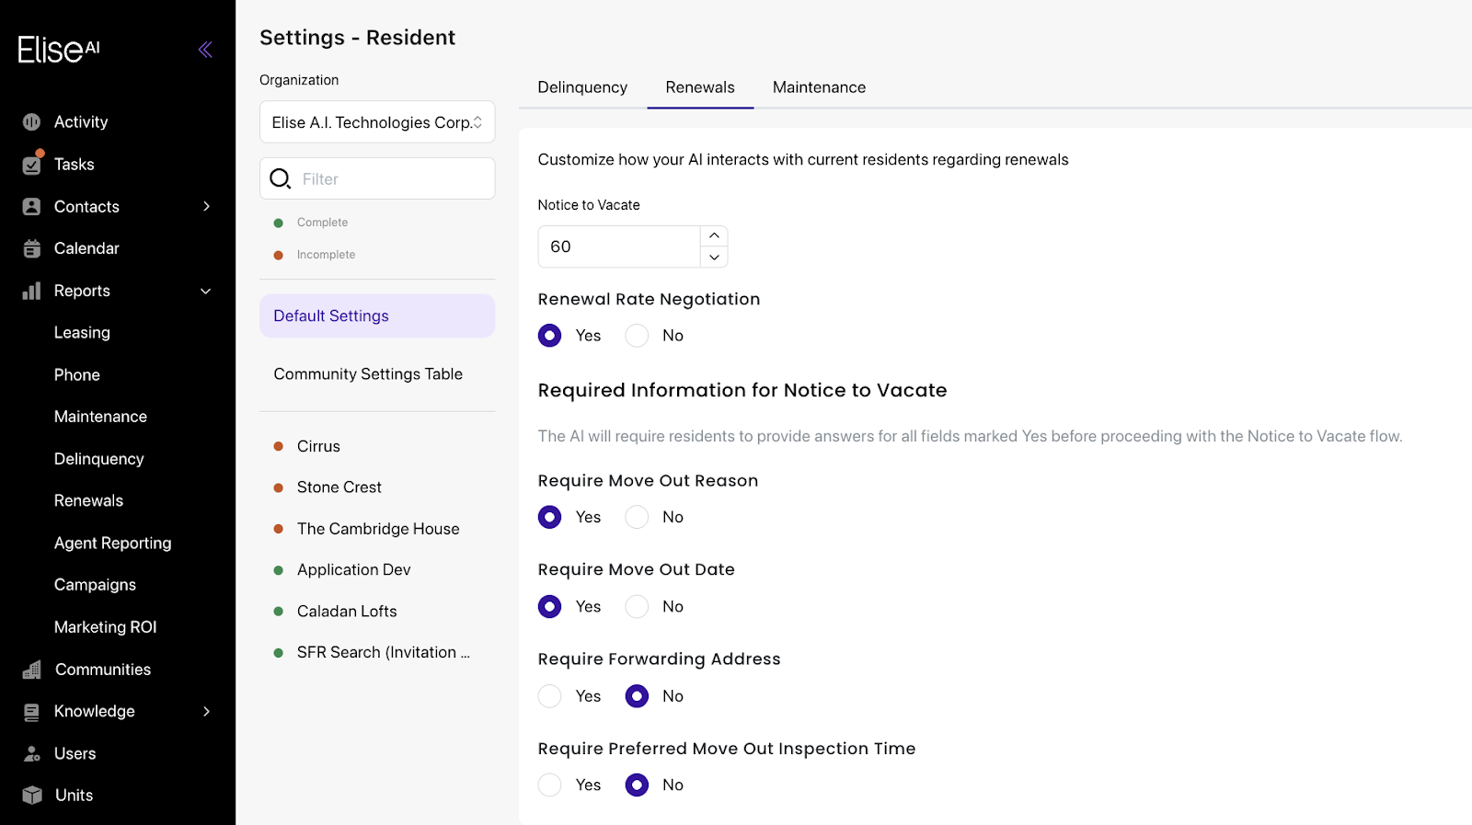Open Activity in the sidebar

coord(81,122)
